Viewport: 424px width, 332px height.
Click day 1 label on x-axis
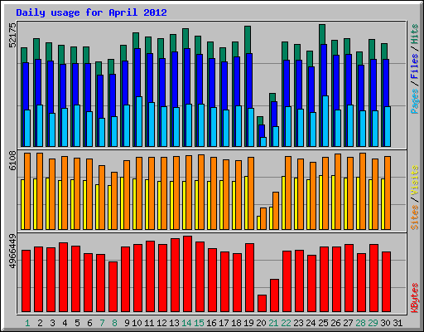tap(27, 323)
